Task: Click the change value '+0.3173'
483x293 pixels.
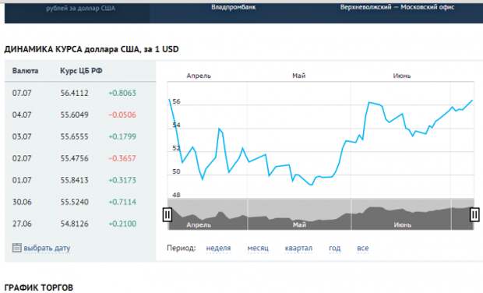Action: 122,180
